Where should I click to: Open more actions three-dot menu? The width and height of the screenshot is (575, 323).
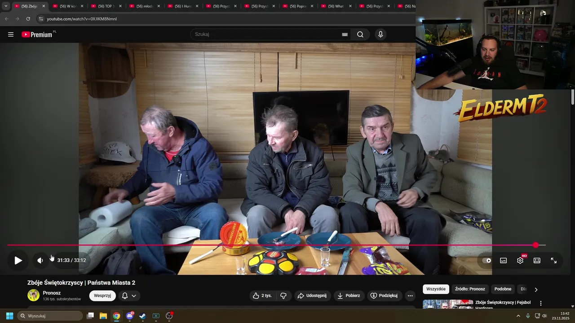click(410, 296)
